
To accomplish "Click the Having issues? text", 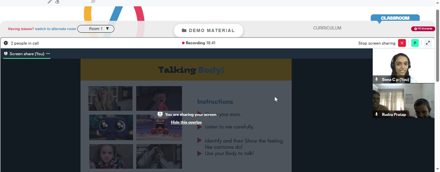I will pos(21,29).
